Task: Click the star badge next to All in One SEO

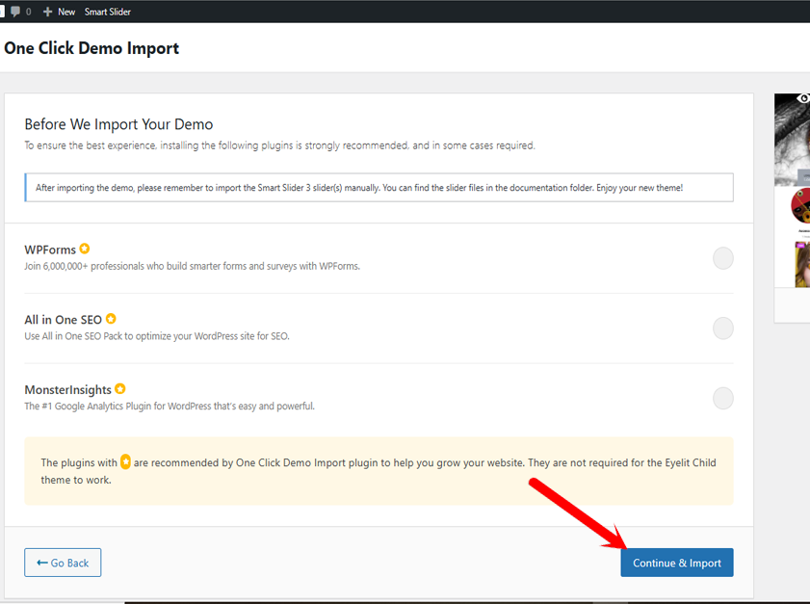Action: 111,319
